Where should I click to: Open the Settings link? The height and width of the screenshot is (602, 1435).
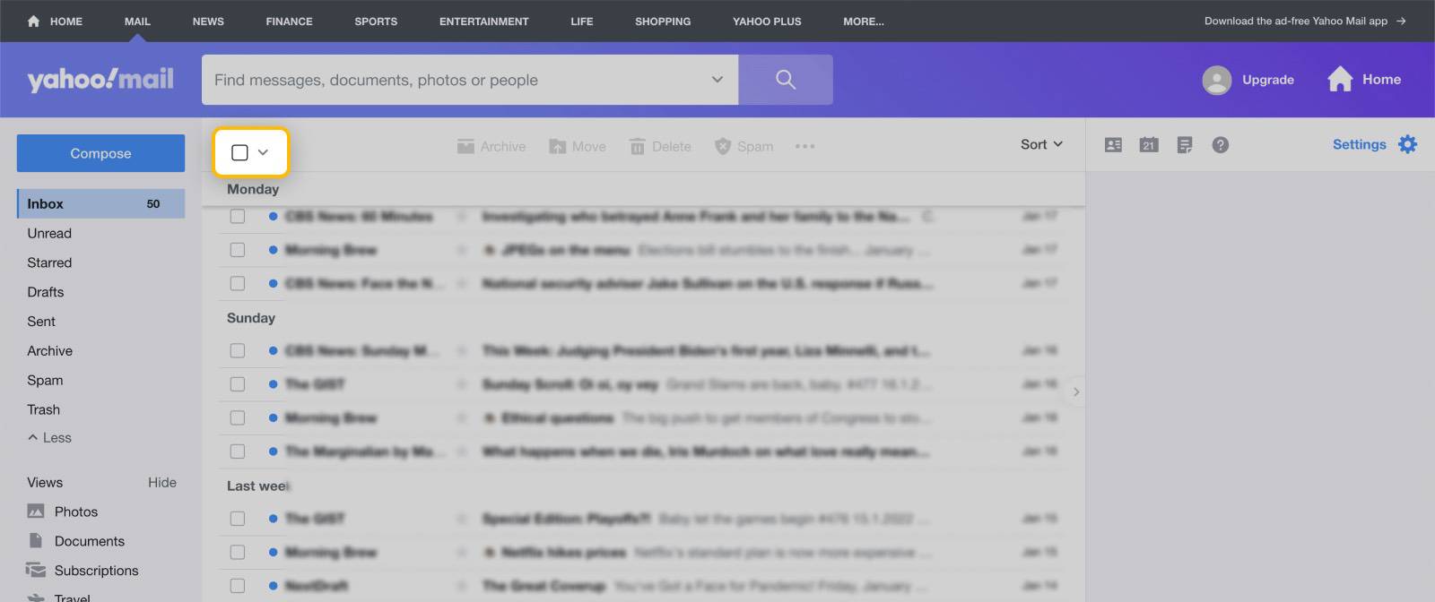click(1359, 144)
